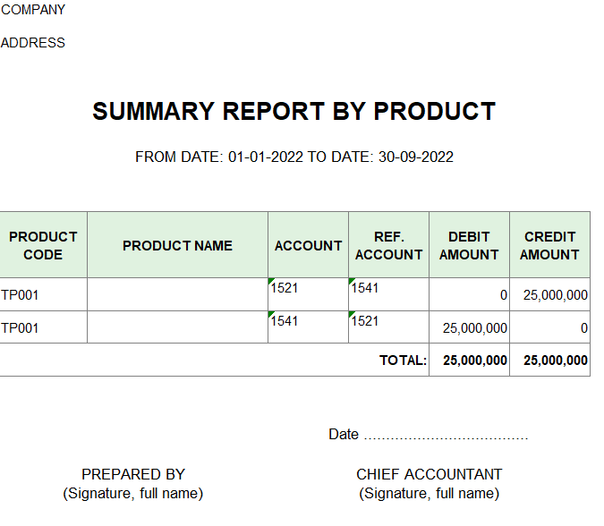Image resolution: width=604 pixels, height=526 pixels.
Task: Select the TOTAL: label cell
Action: pyautogui.click(x=403, y=361)
